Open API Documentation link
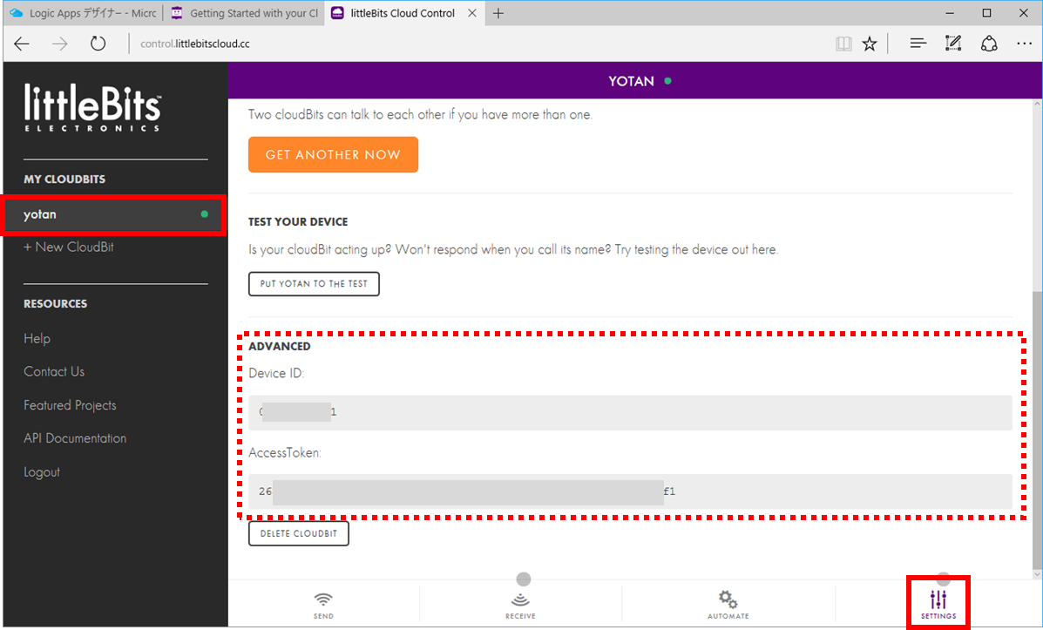Viewport: 1043px width, 630px height. tap(75, 438)
